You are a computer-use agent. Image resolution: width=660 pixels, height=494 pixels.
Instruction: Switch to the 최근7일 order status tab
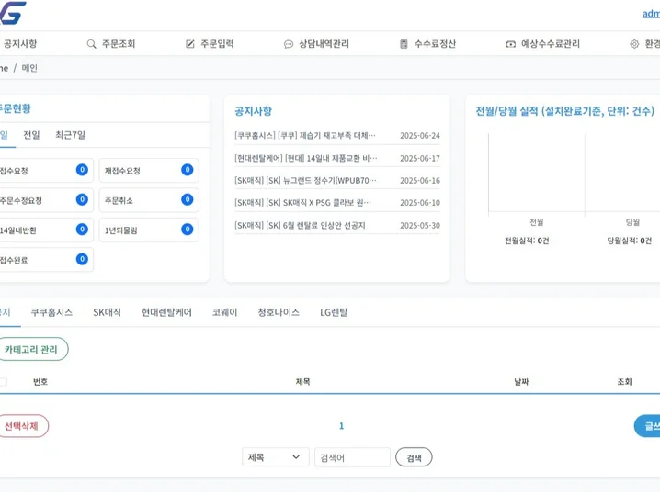pyautogui.click(x=70, y=135)
